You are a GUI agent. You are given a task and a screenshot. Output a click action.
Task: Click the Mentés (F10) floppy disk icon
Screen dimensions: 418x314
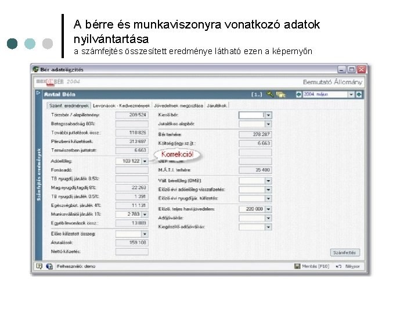point(297,266)
